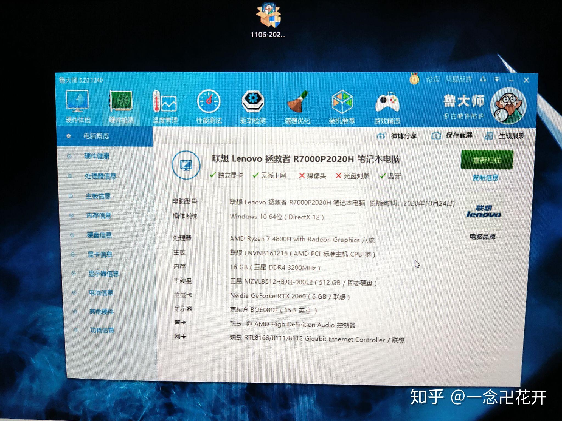
Task: Select 功耗估算 in the sidebar
Action: pos(102,330)
